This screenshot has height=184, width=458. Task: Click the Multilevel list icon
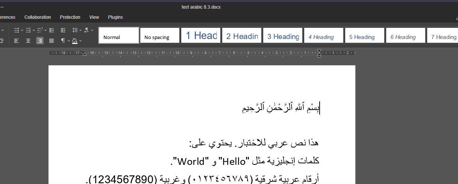point(39,30)
